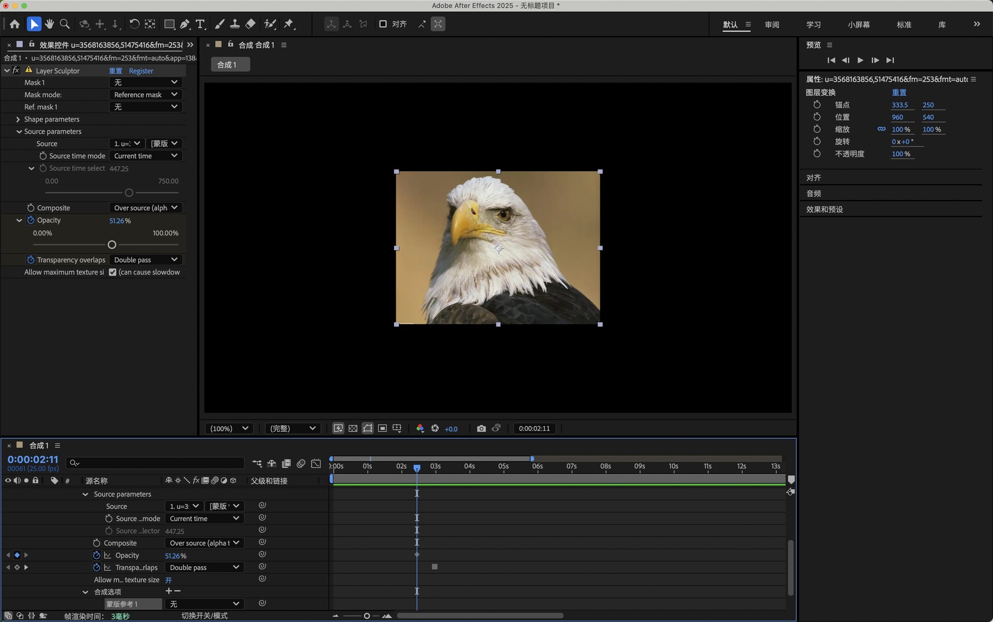Toggle Opacity stopwatch in effect controls
Viewport: 993px width, 622px height.
coord(31,220)
